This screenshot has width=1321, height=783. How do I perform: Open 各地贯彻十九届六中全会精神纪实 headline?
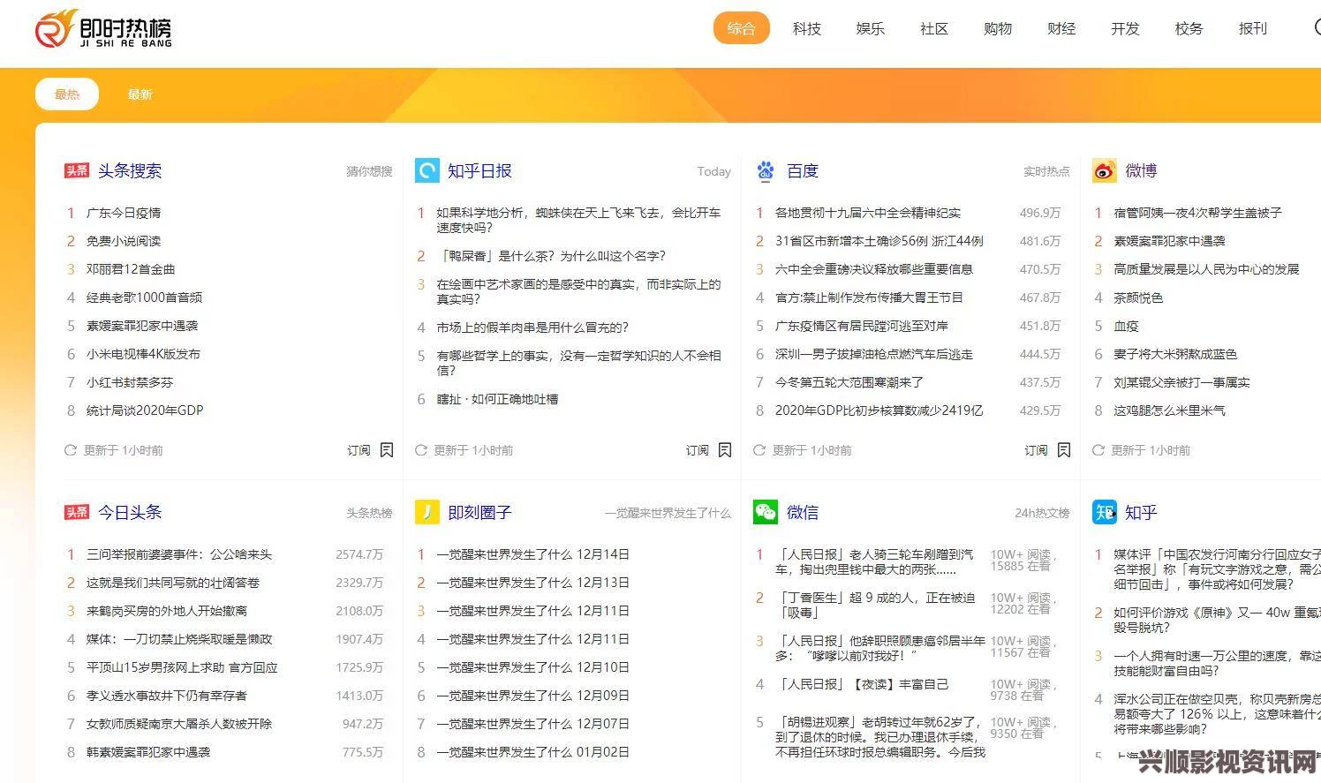click(868, 213)
